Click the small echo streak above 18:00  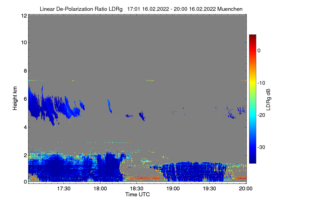(109, 106)
